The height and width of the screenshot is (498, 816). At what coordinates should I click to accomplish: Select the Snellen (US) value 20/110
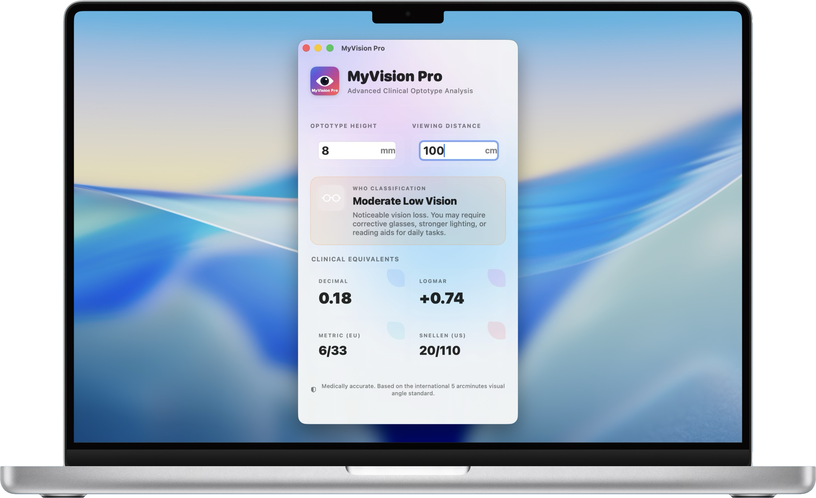point(439,350)
